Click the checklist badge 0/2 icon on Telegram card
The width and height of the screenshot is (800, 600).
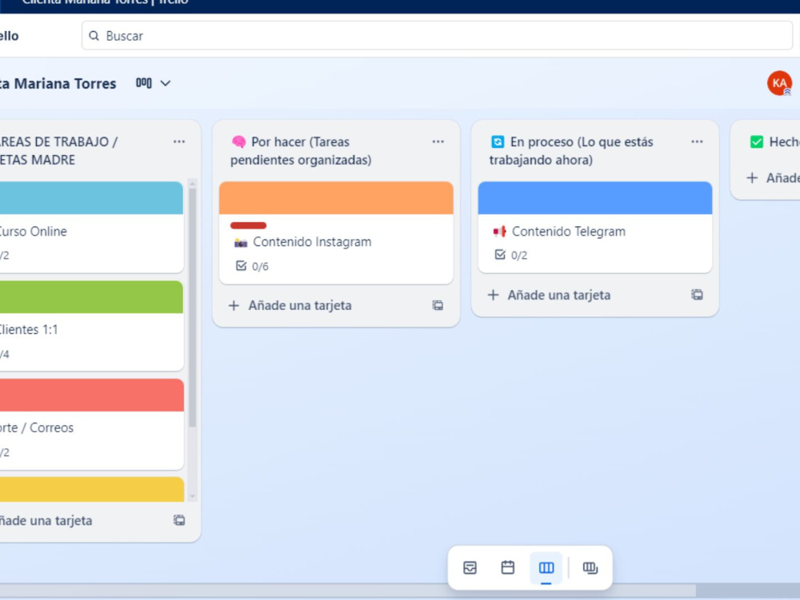click(500, 255)
